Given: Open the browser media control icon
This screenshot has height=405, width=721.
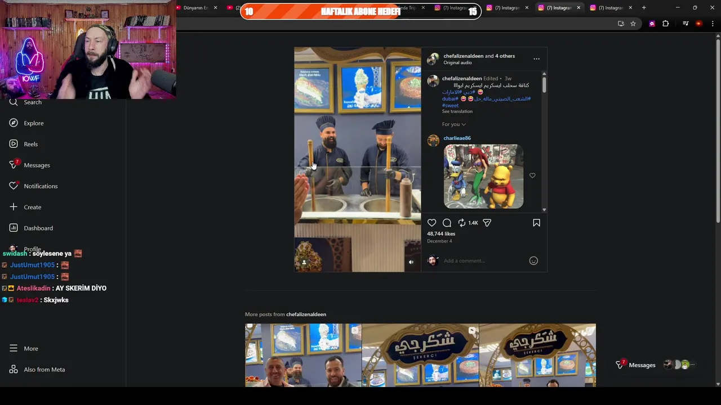Looking at the screenshot, I should (686, 24).
